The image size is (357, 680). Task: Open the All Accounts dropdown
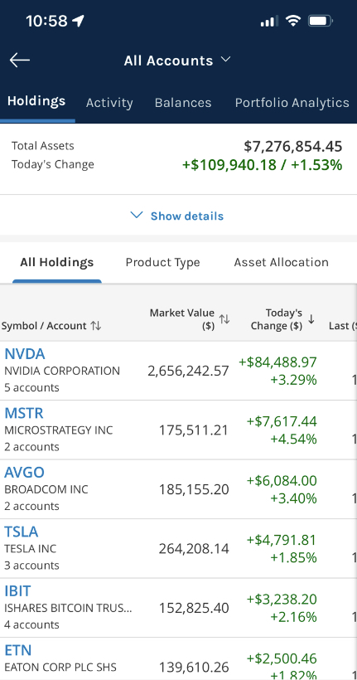point(177,61)
